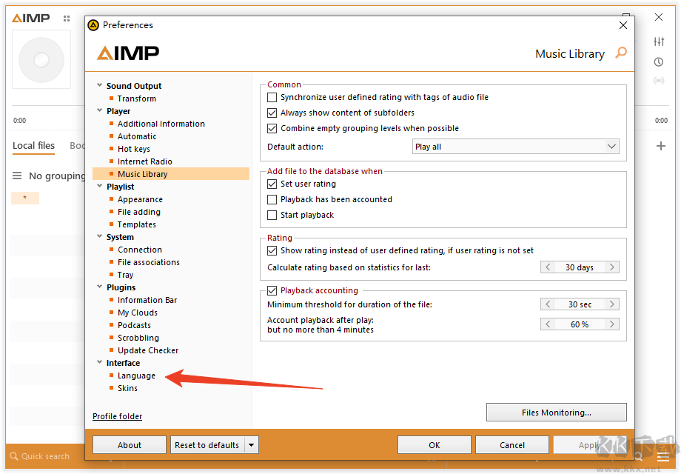Toggle Synchronize user defined rating checkbox

272,97
